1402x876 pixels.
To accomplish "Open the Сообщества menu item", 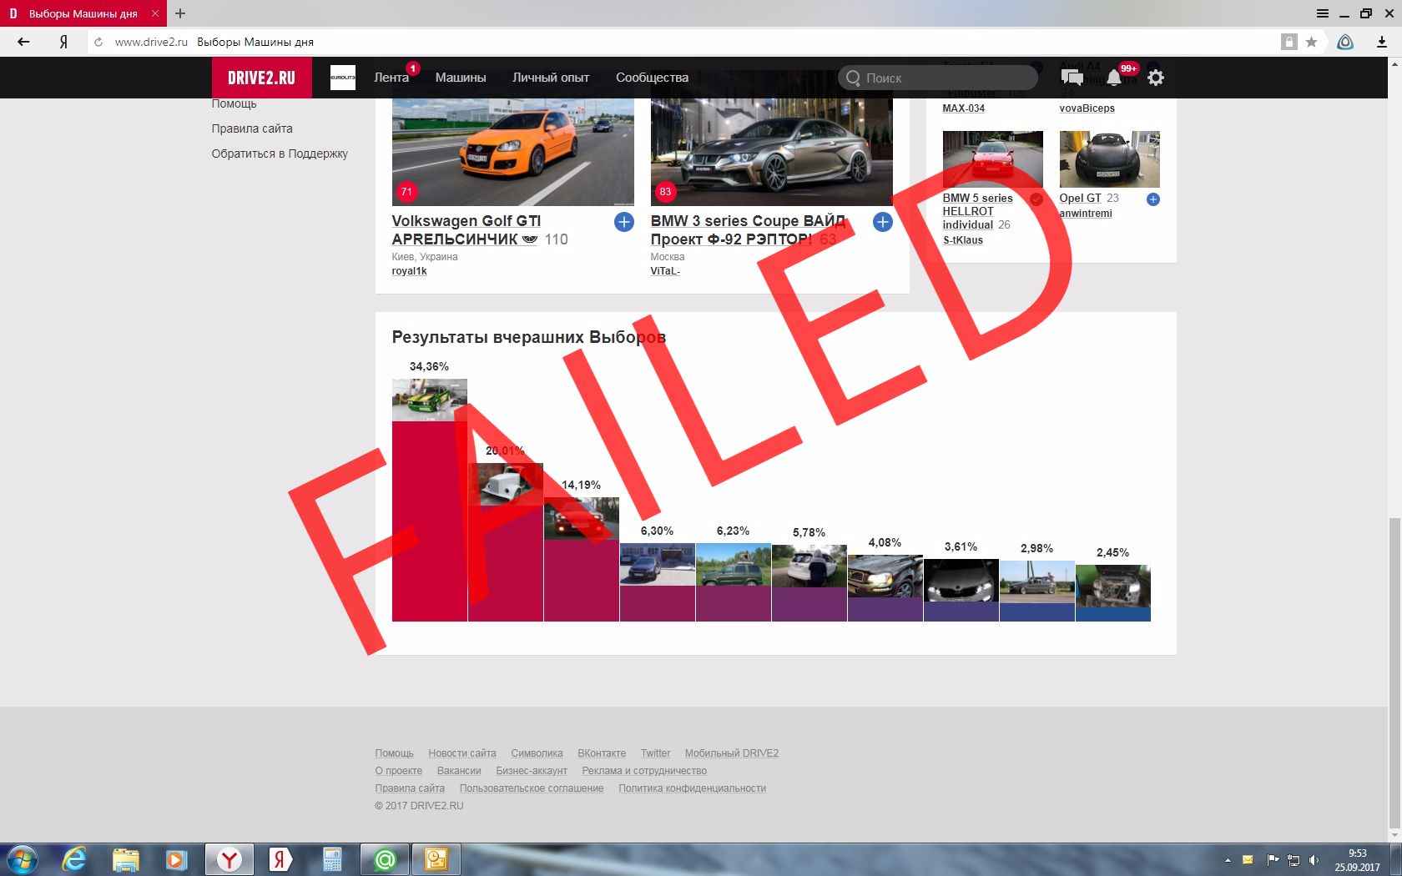I will click(652, 78).
